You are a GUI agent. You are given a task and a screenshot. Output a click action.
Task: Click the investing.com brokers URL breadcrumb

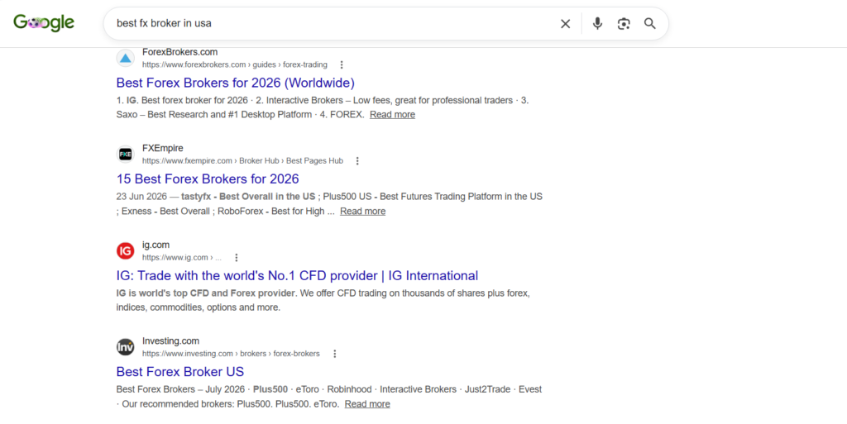click(x=231, y=354)
